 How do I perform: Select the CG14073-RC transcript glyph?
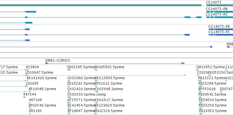click(x=219, y=17)
